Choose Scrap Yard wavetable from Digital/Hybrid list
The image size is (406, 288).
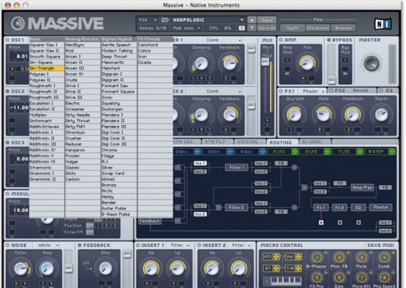click(119, 174)
